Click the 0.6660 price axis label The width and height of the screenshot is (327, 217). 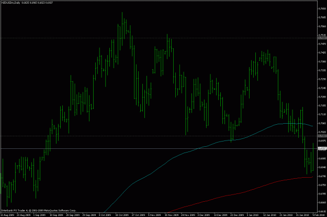pos(322,203)
